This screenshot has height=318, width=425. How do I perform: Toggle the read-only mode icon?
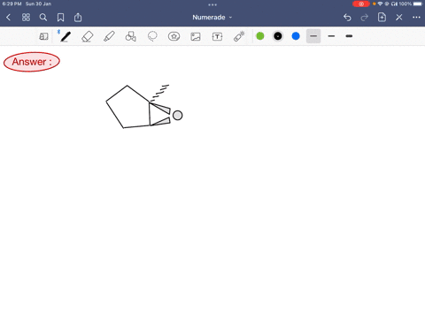43,36
